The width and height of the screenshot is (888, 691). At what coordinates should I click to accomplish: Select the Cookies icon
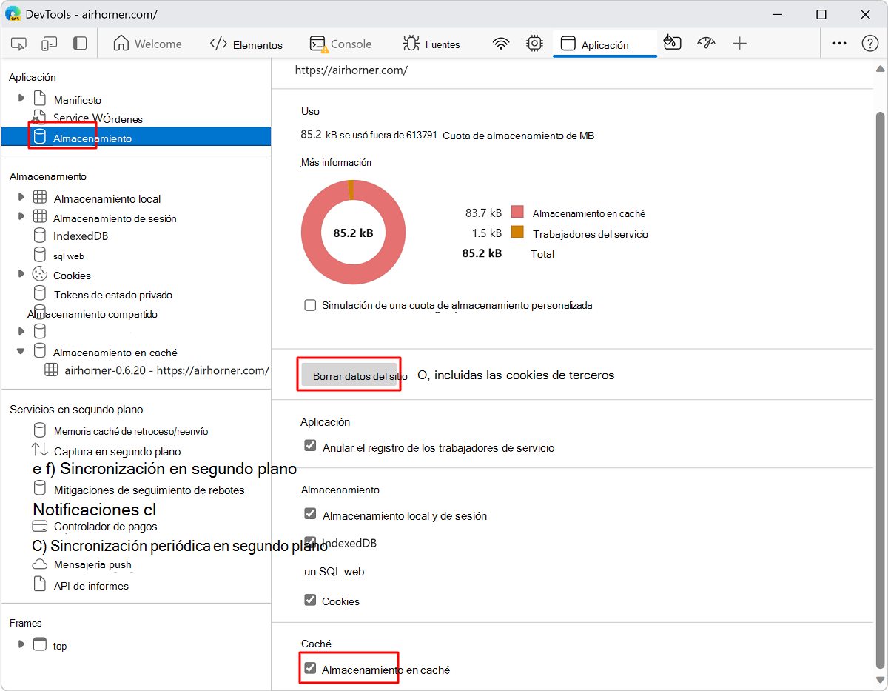(40, 274)
